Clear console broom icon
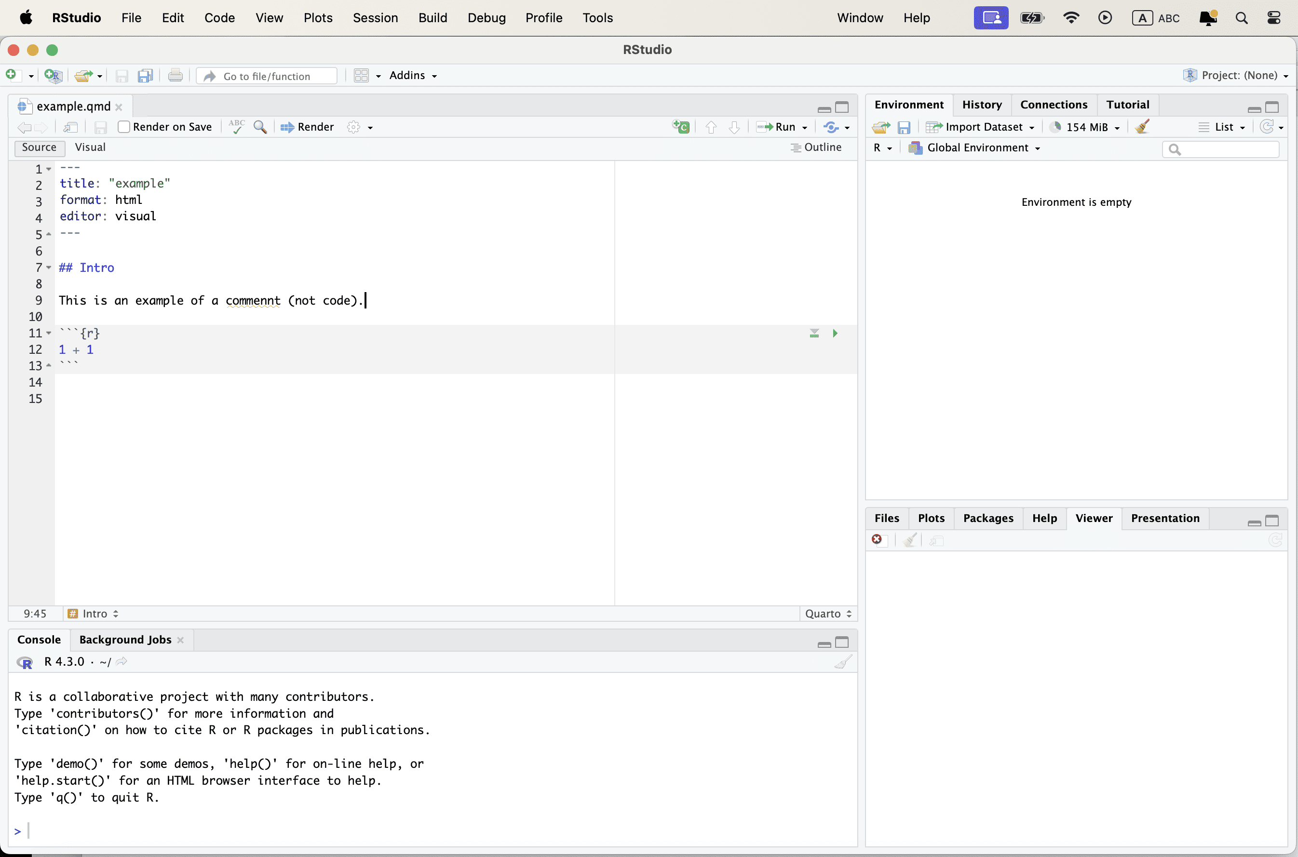1298x857 pixels. [x=842, y=662]
